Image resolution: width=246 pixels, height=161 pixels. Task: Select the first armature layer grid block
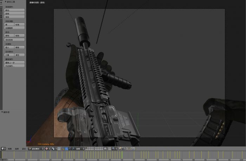(x=90, y=149)
